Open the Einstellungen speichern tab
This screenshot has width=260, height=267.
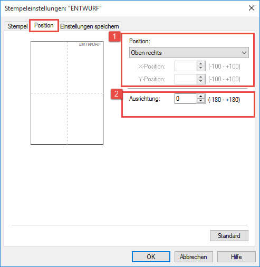tap(90, 26)
